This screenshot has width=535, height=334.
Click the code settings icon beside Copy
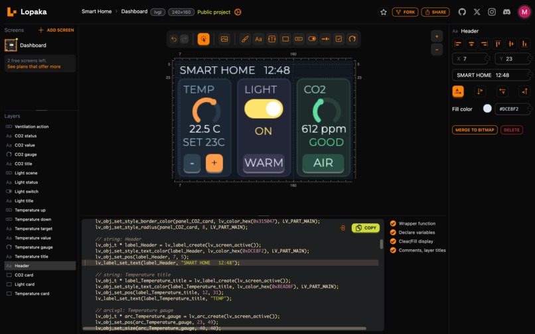coord(343,228)
